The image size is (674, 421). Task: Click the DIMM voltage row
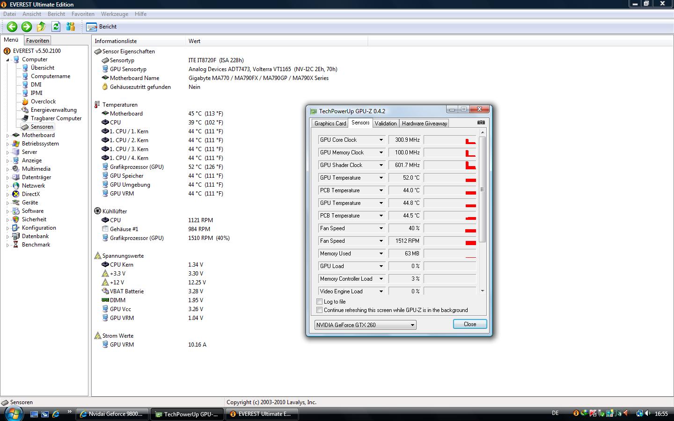point(117,300)
